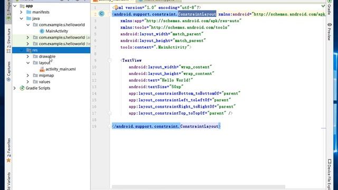Open the 2: Favorites side tab

8,150
